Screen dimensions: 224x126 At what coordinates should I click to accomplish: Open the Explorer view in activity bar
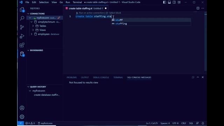22,9
